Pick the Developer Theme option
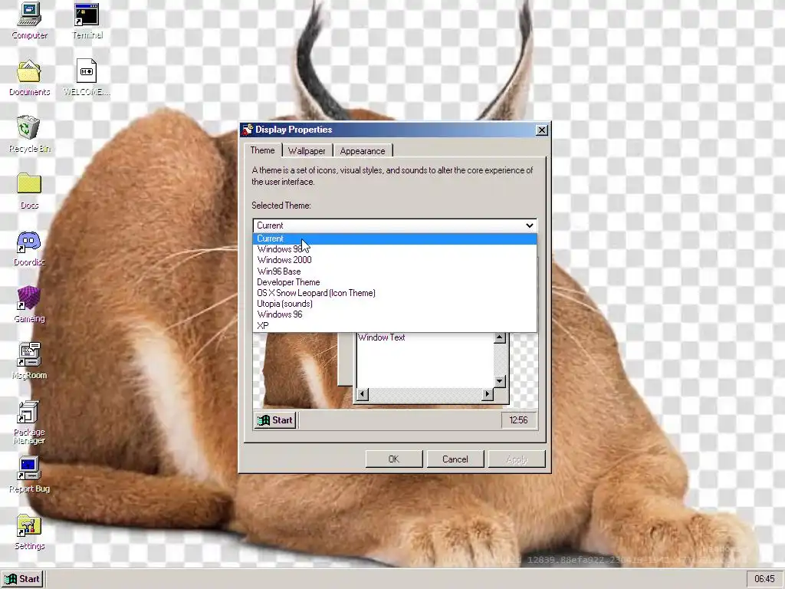Image resolution: width=785 pixels, height=589 pixels. point(395,282)
